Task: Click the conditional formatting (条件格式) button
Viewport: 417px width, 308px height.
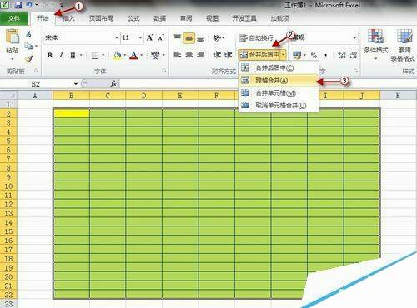Action: click(x=376, y=44)
